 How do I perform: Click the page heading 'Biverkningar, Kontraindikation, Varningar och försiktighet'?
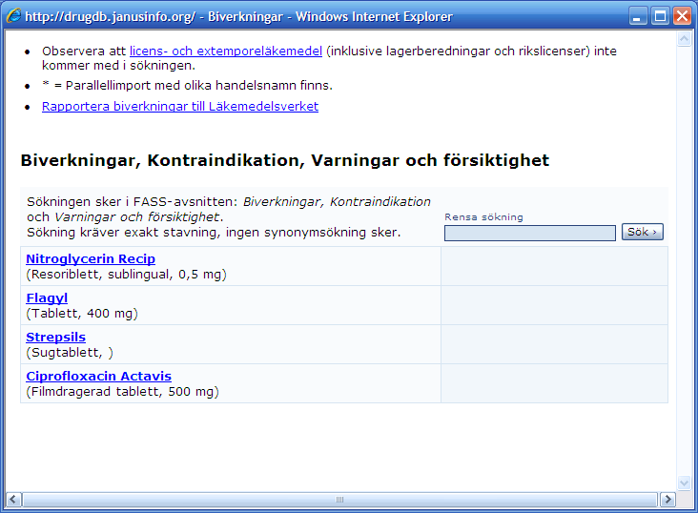(285, 160)
